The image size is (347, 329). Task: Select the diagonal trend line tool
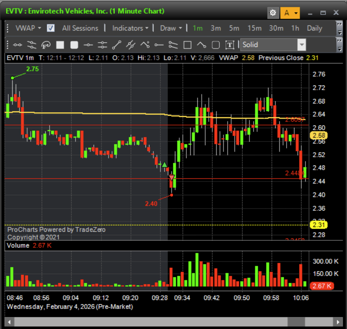pos(117,45)
